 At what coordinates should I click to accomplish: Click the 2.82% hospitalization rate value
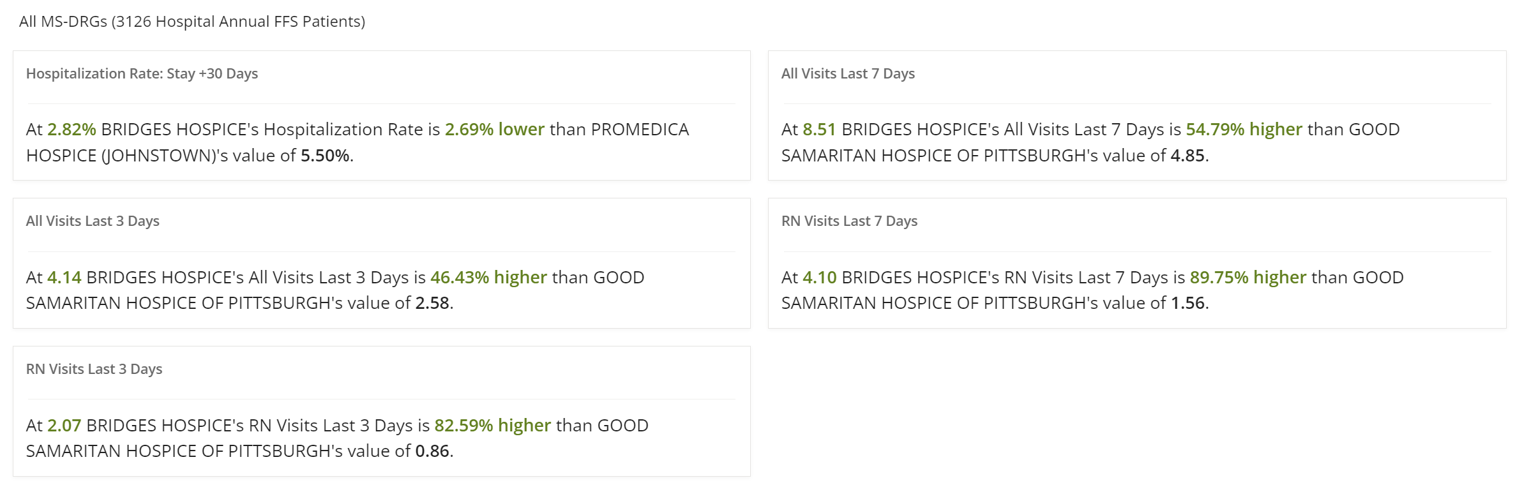tap(72, 130)
